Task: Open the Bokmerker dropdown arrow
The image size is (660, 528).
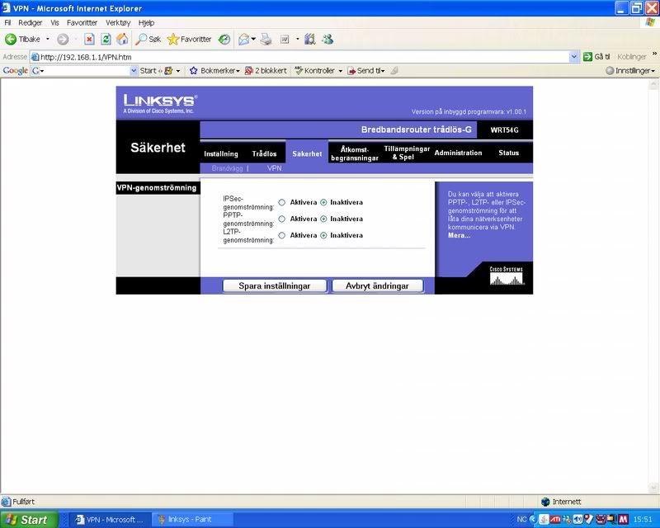Action: pos(238,71)
